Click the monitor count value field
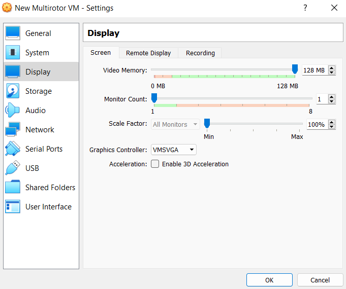 [x=322, y=99]
